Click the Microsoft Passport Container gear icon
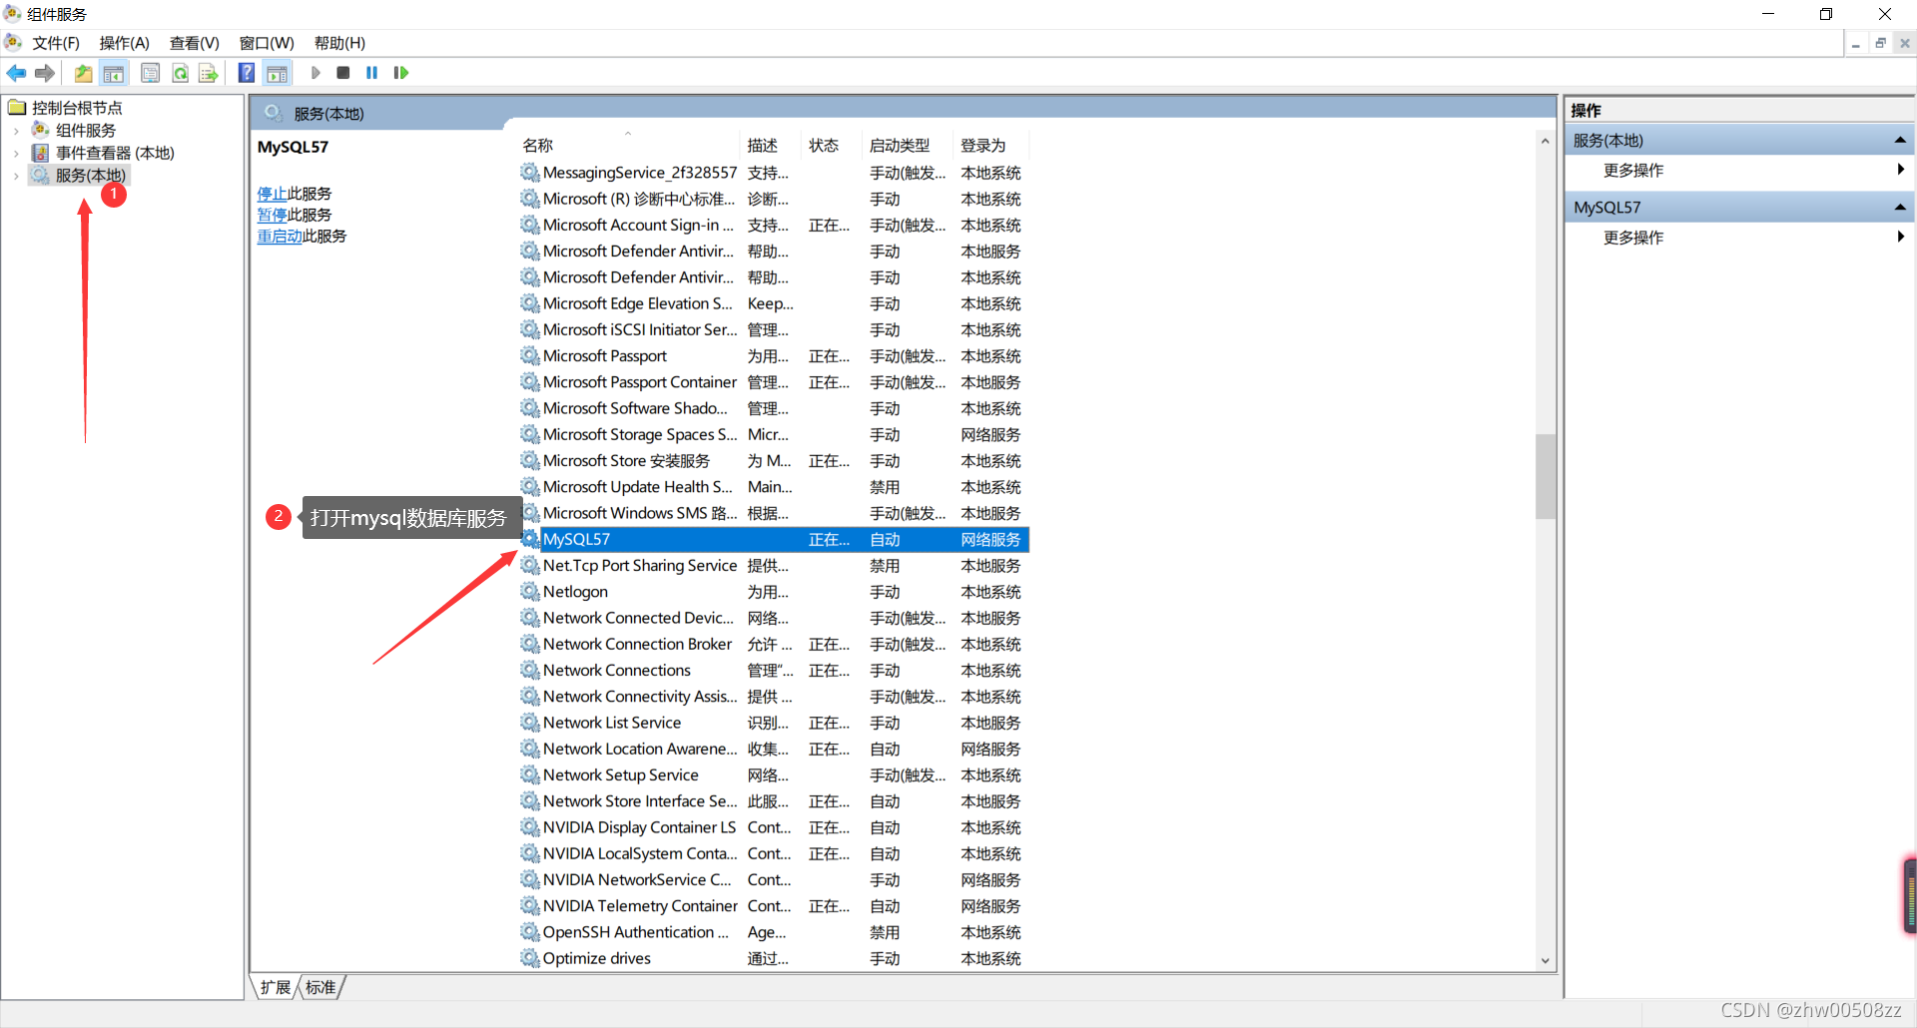 [530, 382]
